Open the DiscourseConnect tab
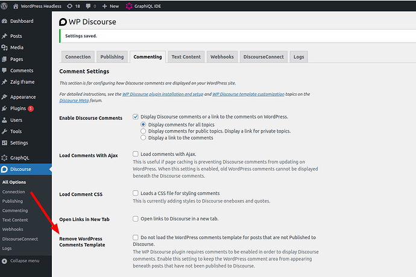416x277 pixels. [263, 57]
